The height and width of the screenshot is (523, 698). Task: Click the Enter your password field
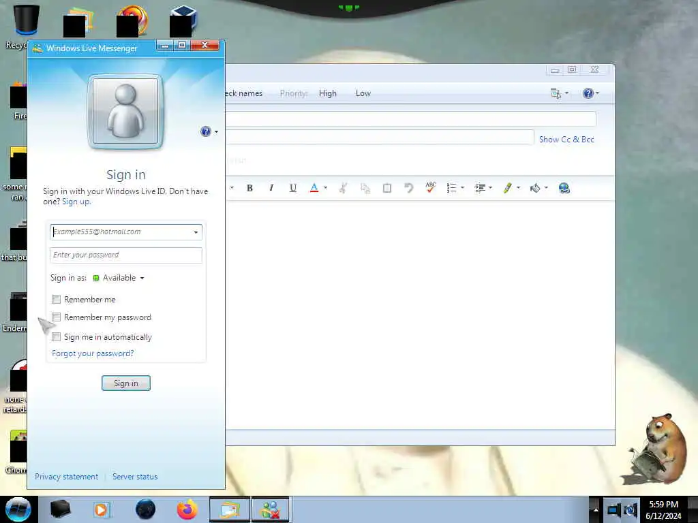tap(126, 255)
